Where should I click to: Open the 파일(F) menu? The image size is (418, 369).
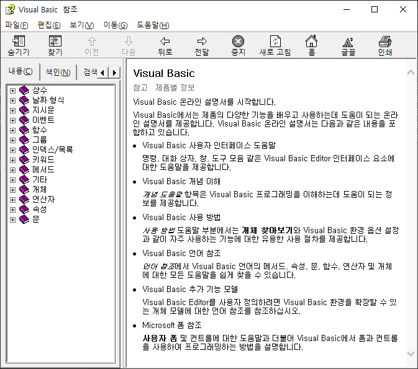click(x=17, y=25)
